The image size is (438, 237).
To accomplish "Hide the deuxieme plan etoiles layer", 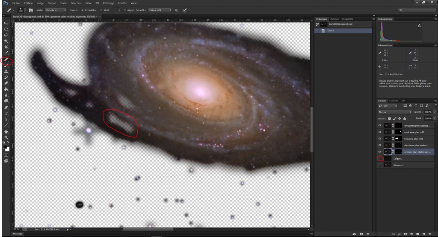I will tap(380, 145).
